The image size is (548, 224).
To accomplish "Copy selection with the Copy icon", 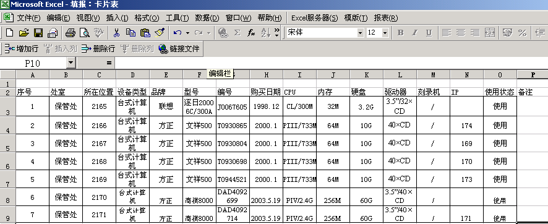I will tap(131, 33).
